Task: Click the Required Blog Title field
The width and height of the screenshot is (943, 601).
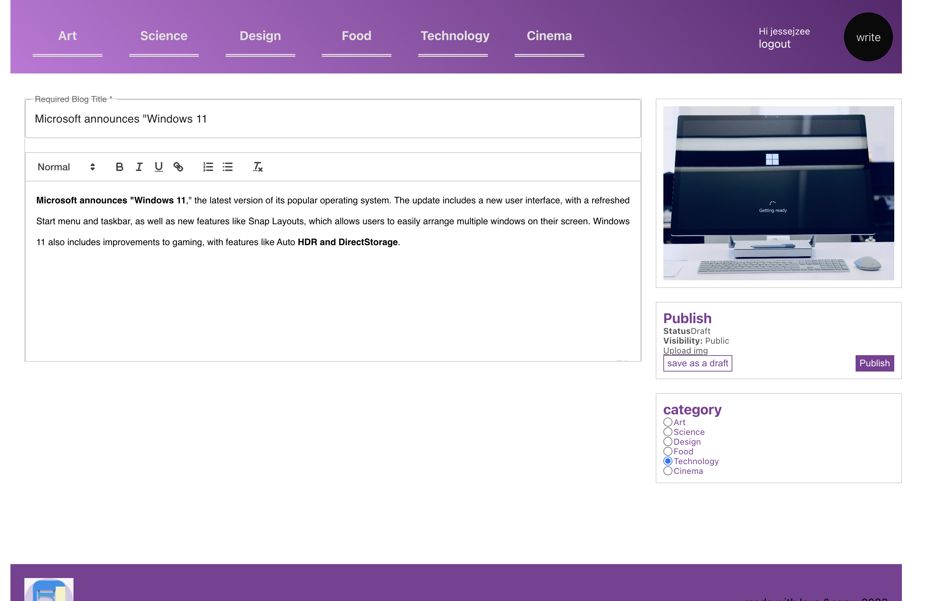Action: [333, 119]
